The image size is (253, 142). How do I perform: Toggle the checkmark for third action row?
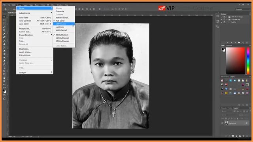[222, 22]
